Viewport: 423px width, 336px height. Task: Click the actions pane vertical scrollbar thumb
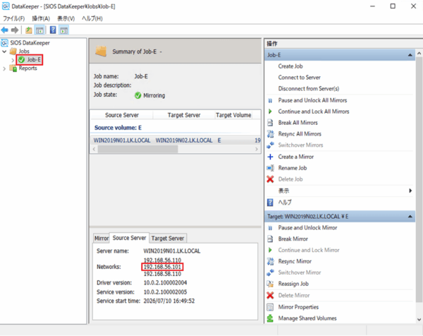419,179
